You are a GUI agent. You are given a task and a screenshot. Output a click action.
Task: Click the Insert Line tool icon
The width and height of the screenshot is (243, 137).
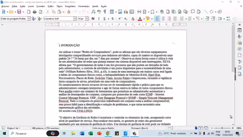(206, 12)
